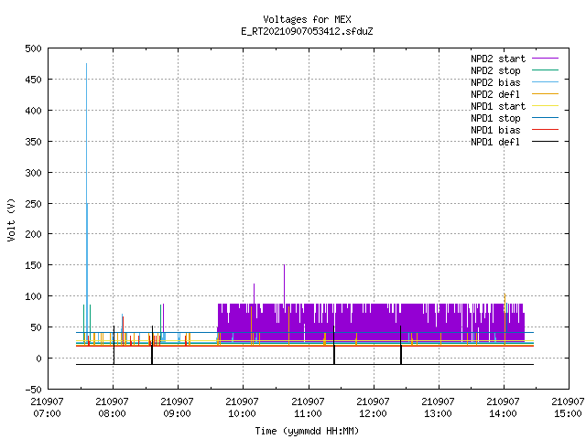The height and width of the screenshot is (439, 586).
Task: Select the NPD1 defl legend label
Action: pyautogui.click(x=495, y=142)
